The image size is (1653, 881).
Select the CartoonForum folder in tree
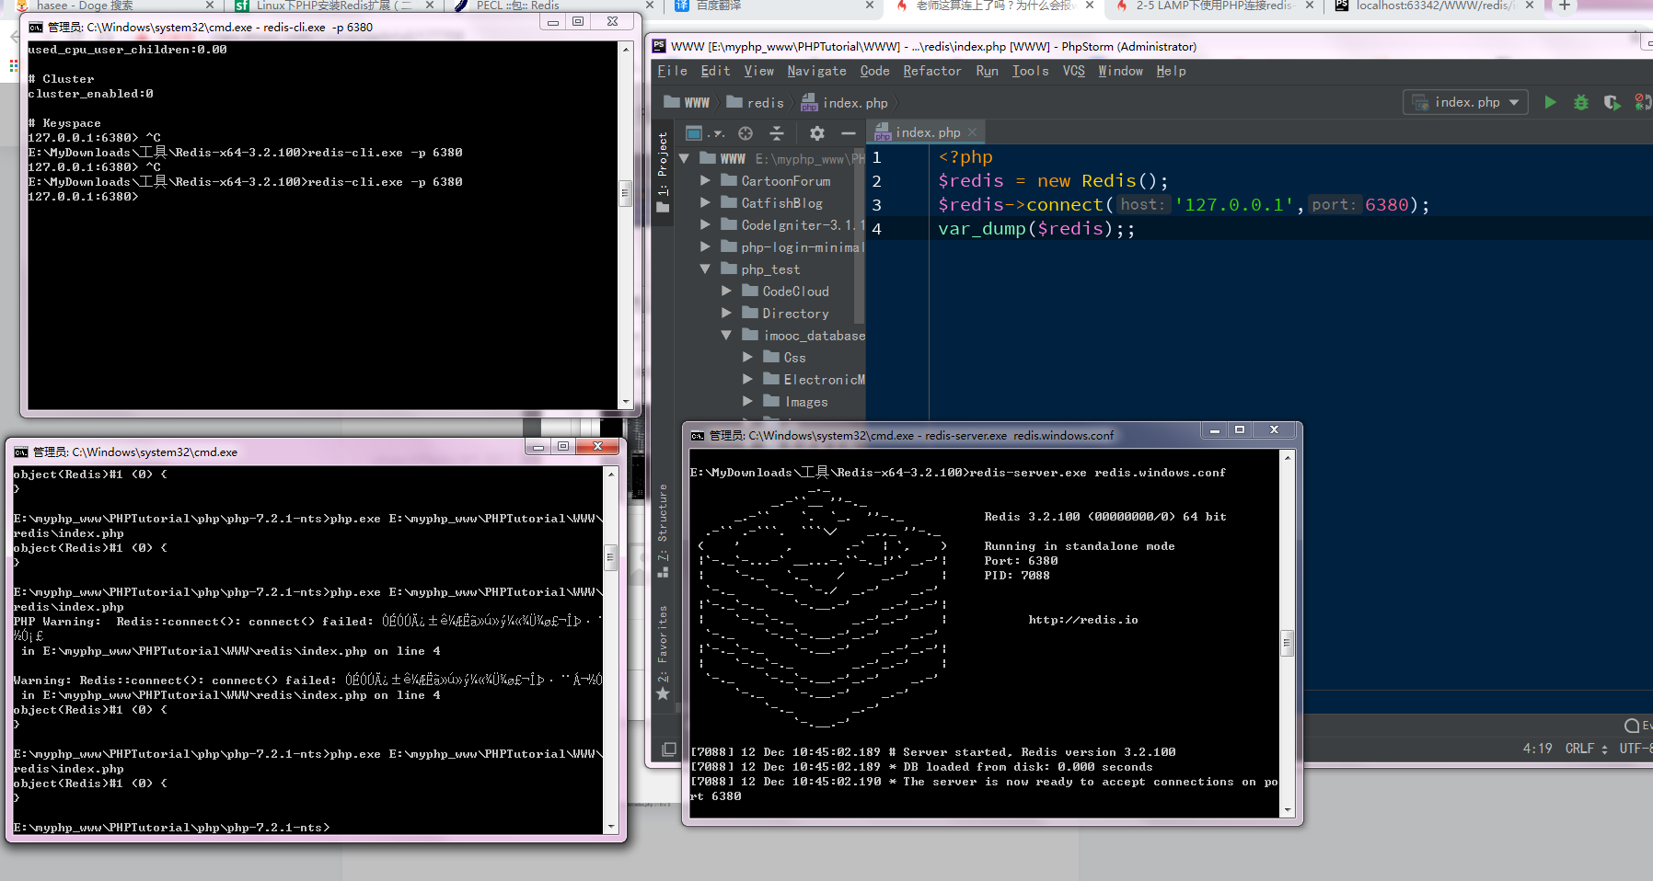coord(785,181)
